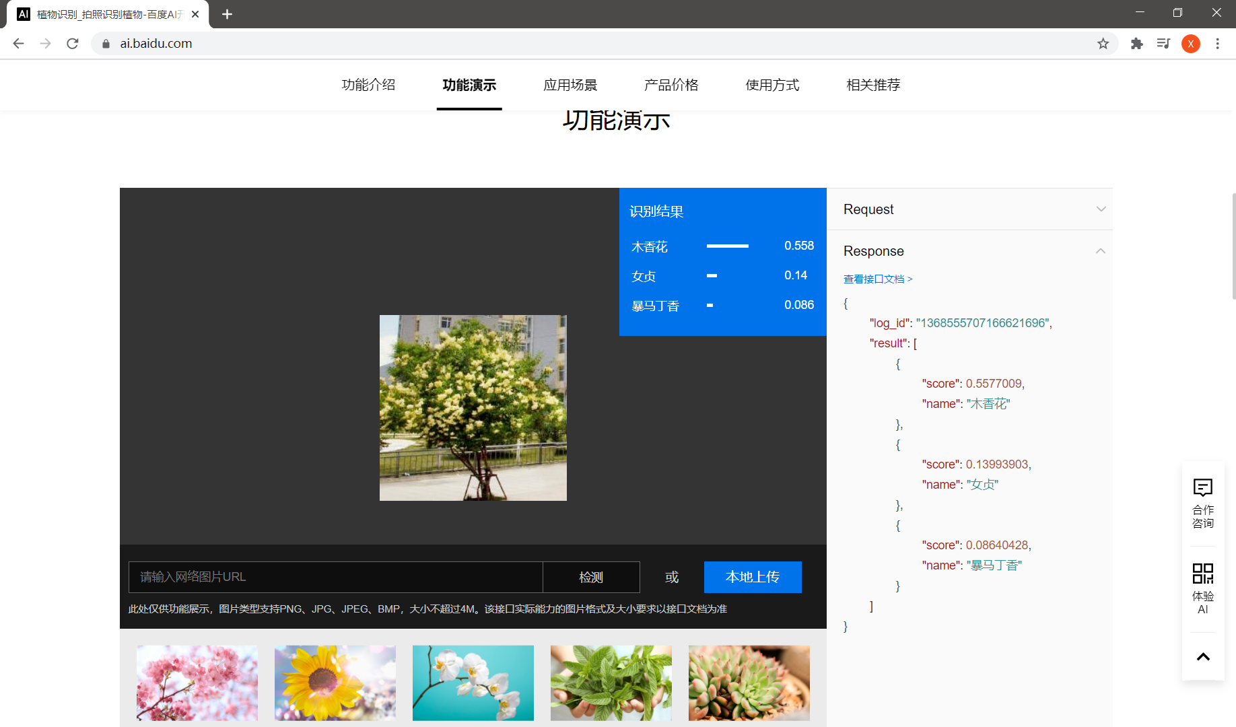Click the 暴马丁香 confidence bar

coord(710,306)
